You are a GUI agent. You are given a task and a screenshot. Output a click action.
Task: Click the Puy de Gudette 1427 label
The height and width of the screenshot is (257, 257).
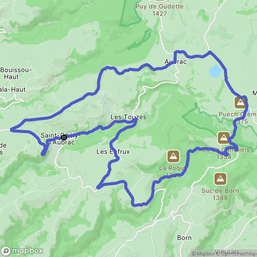pos(159,10)
